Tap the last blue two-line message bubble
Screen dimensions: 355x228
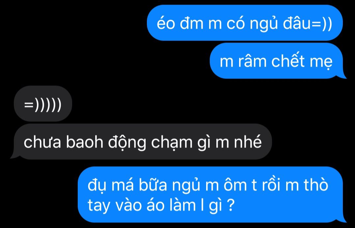(x=212, y=194)
